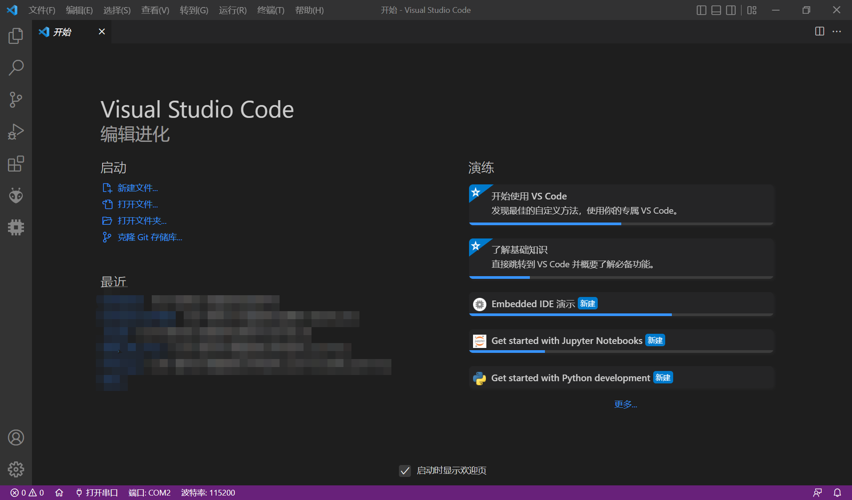
Task: Click the 打开文件夹... link
Action: [142, 221]
